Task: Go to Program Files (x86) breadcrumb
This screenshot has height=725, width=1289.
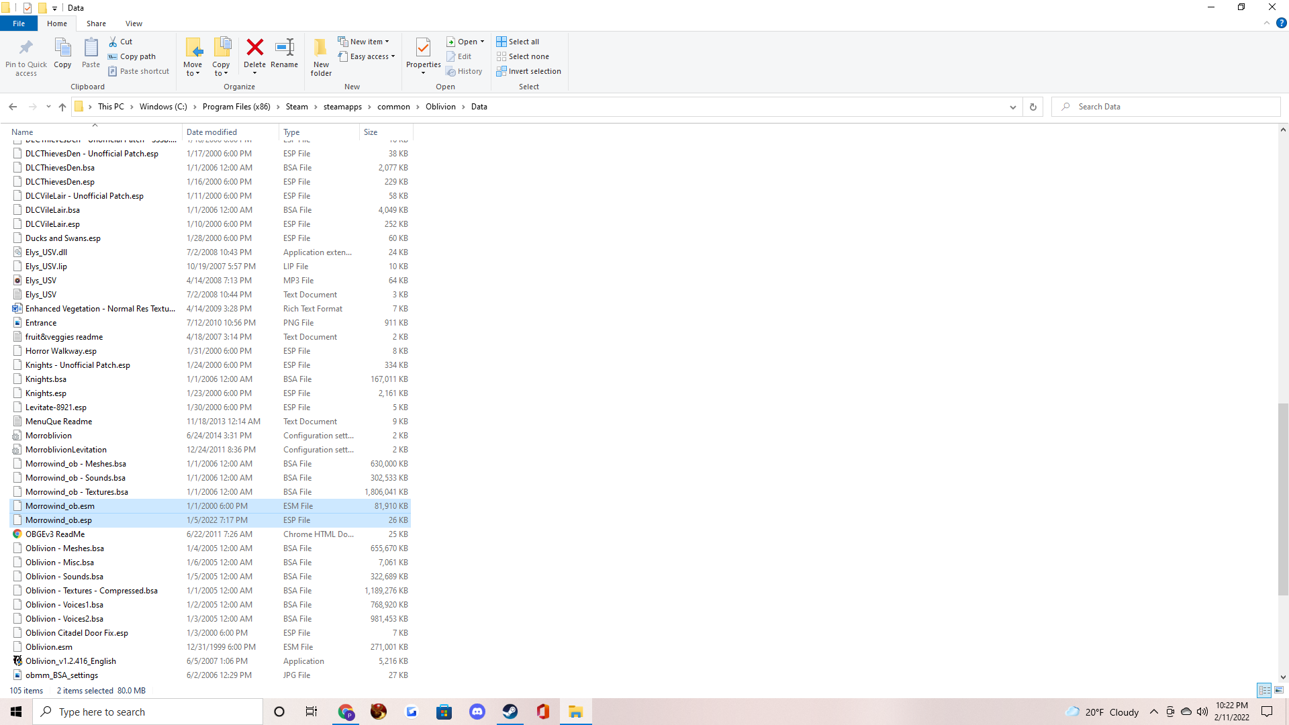Action: [236, 107]
